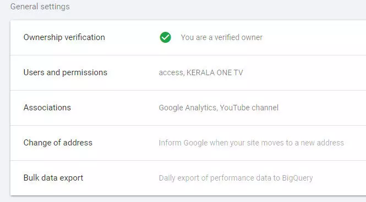Click 'access, KERALA ONE TV' value
The height and width of the screenshot is (202, 366).
coord(201,72)
